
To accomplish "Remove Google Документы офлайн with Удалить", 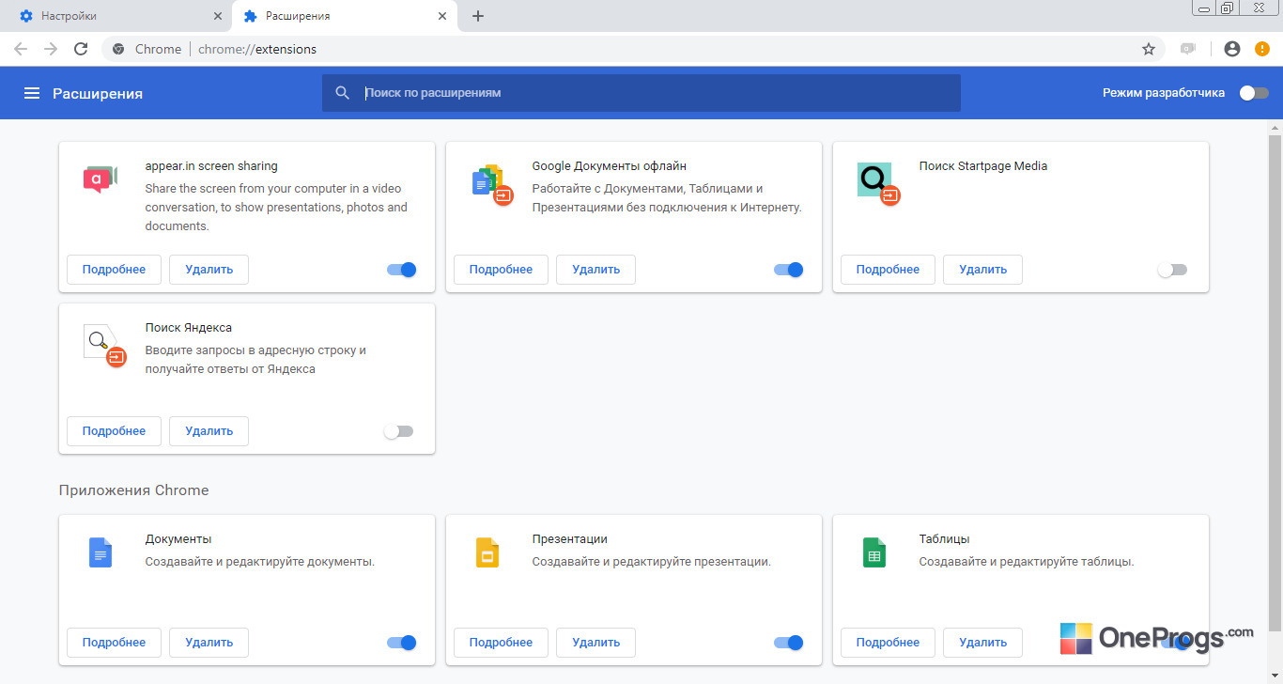I will tap(595, 270).
